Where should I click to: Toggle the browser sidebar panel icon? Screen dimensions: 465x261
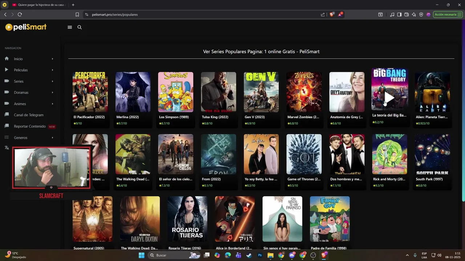tap(399, 14)
